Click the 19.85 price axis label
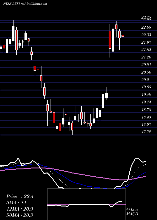The width and height of the screenshot is (157, 220). point(146,87)
